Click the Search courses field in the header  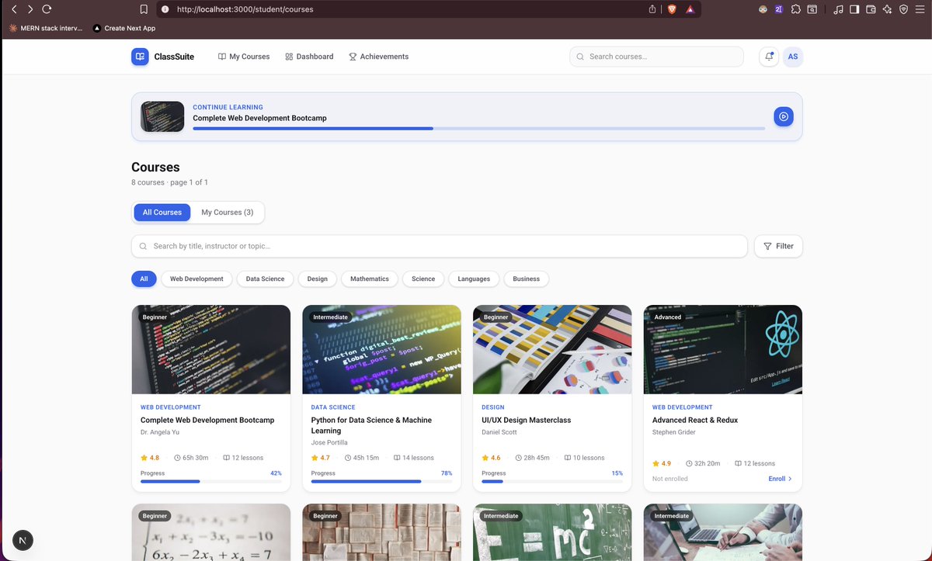(656, 57)
